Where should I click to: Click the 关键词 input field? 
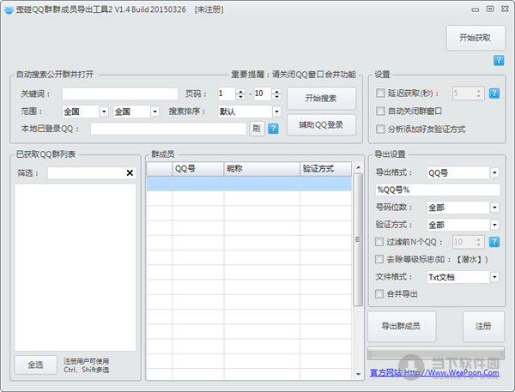tap(120, 93)
